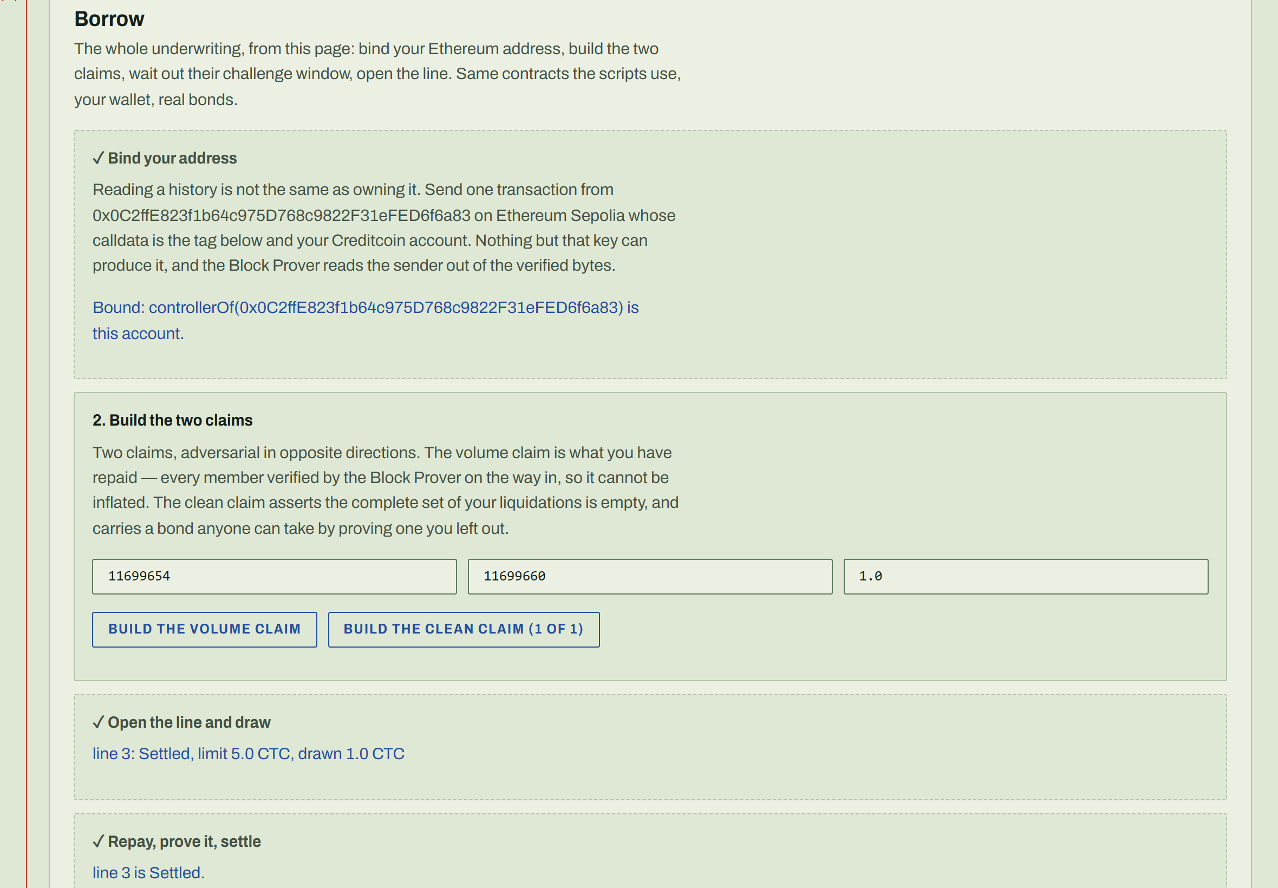Select the Borrow page heading
The width and height of the screenshot is (1278, 888).
109,19
